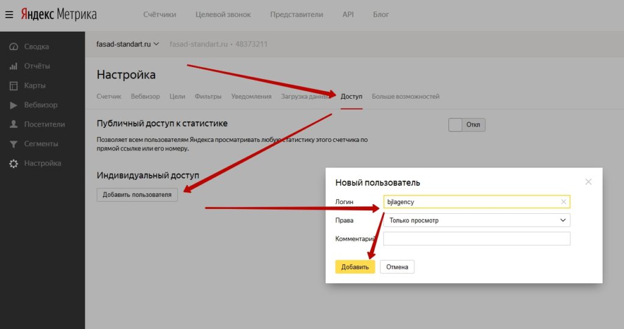This screenshot has height=329, width=624.
Task: Click Добавить пользователя button
Action: tap(137, 194)
